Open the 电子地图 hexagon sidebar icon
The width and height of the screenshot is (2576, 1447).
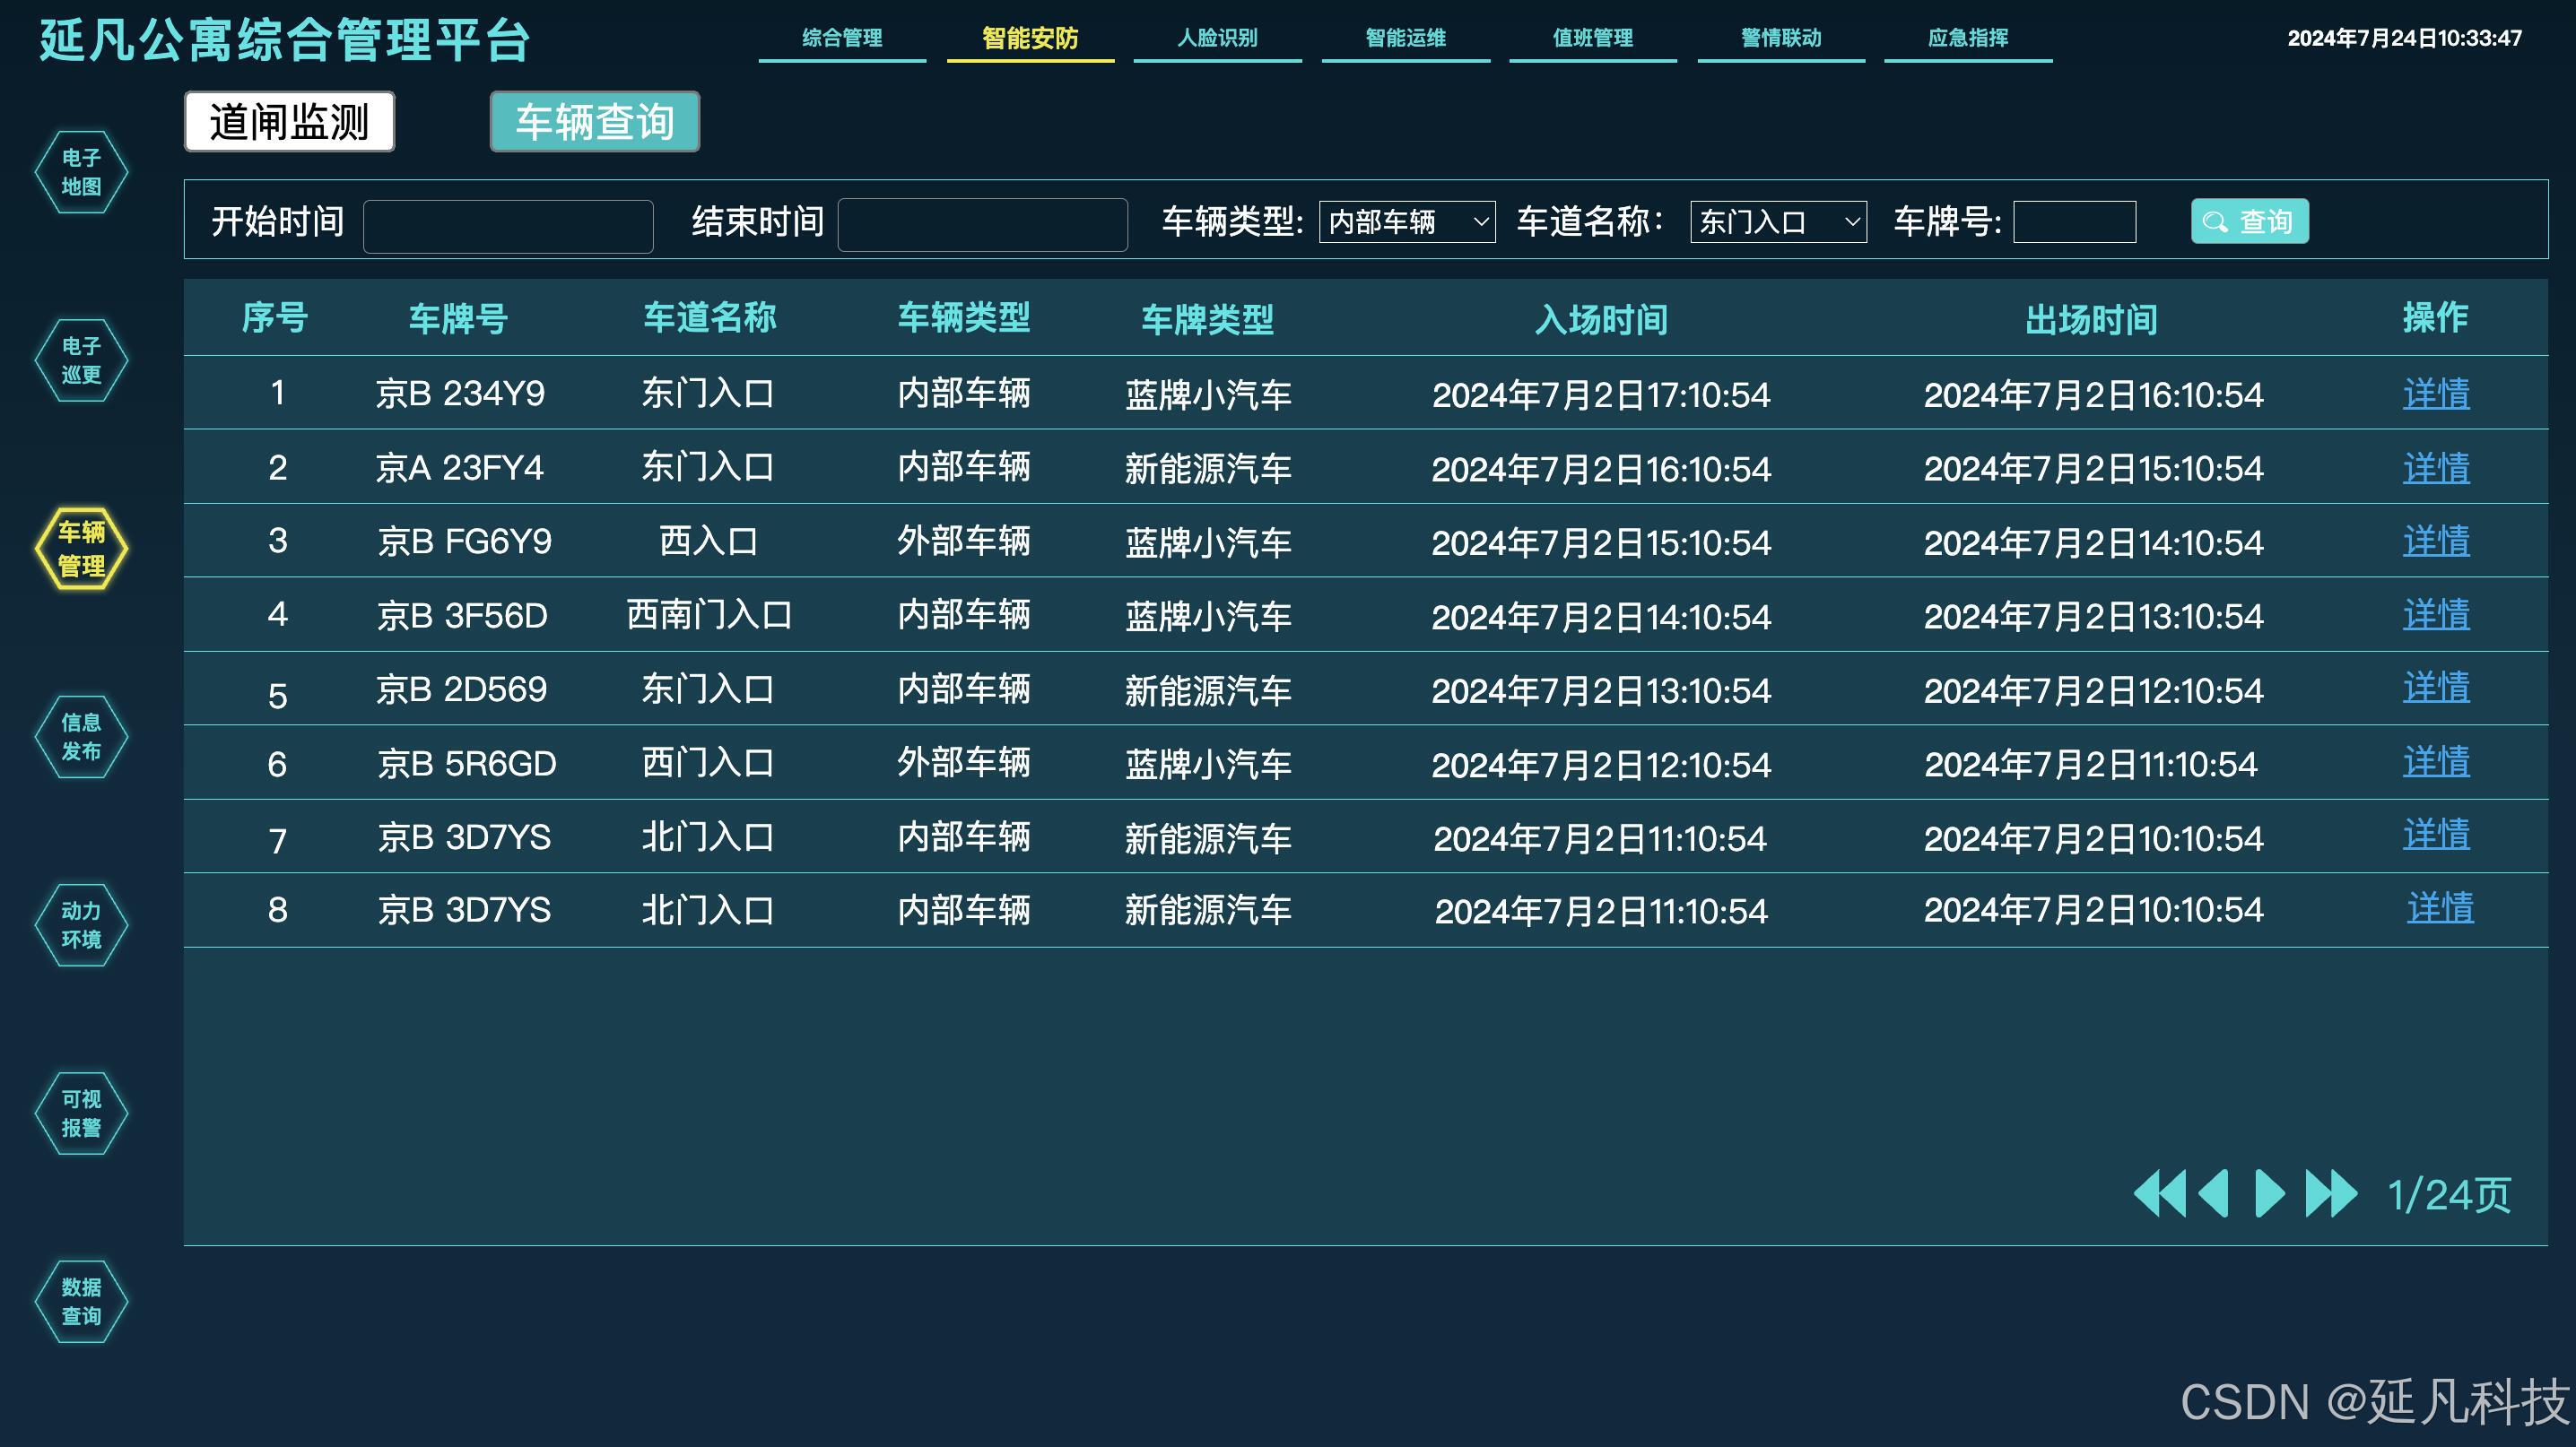click(81, 172)
